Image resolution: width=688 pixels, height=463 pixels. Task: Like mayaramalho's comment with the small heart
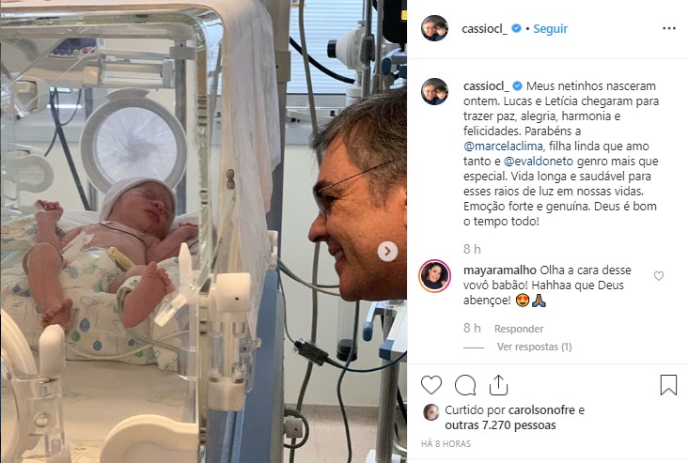pyautogui.click(x=659, y=276)
